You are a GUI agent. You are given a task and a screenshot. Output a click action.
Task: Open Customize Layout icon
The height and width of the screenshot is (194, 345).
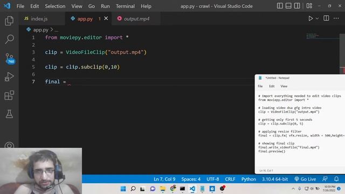coord(309,6)
